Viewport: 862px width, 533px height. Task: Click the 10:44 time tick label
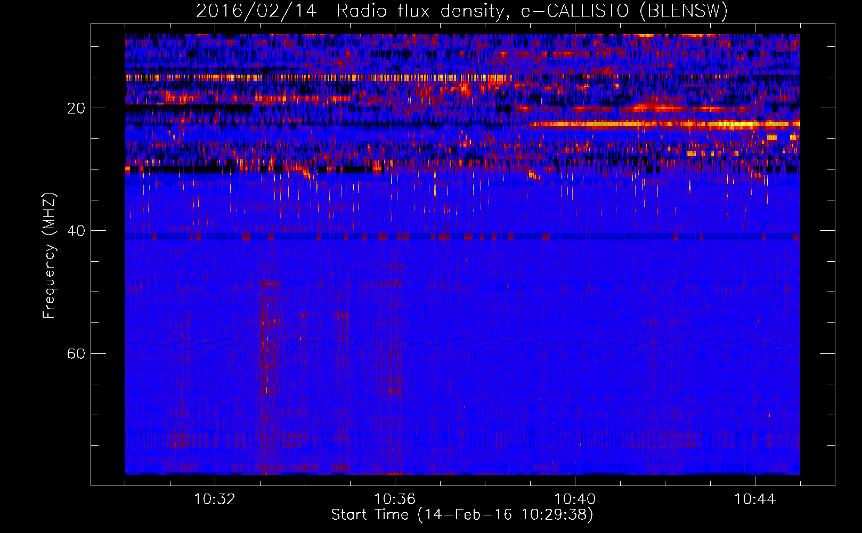tap(755, 499)
